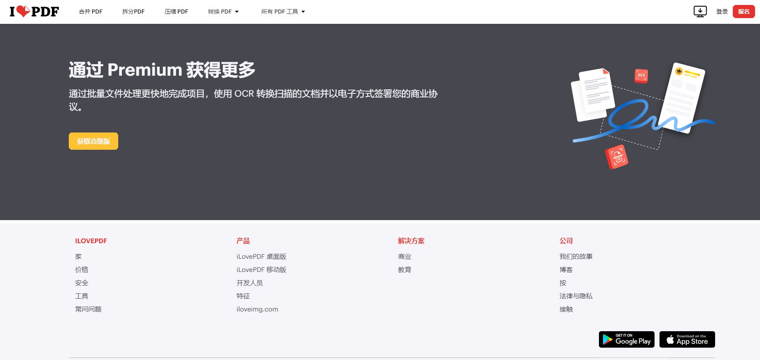Open the 按 company link
Viewport: 760px width, 360px height.
(x=563, y=283)
